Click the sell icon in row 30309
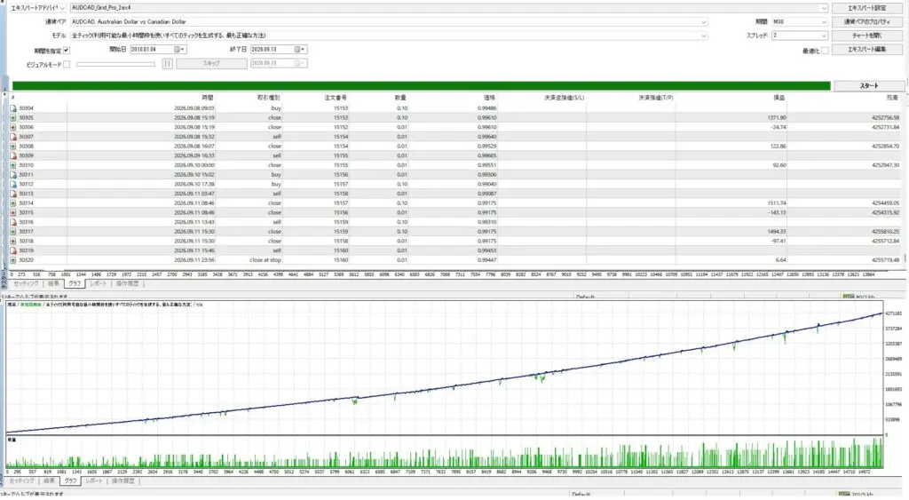Screen dimensions: 909x500 [12, 155]
